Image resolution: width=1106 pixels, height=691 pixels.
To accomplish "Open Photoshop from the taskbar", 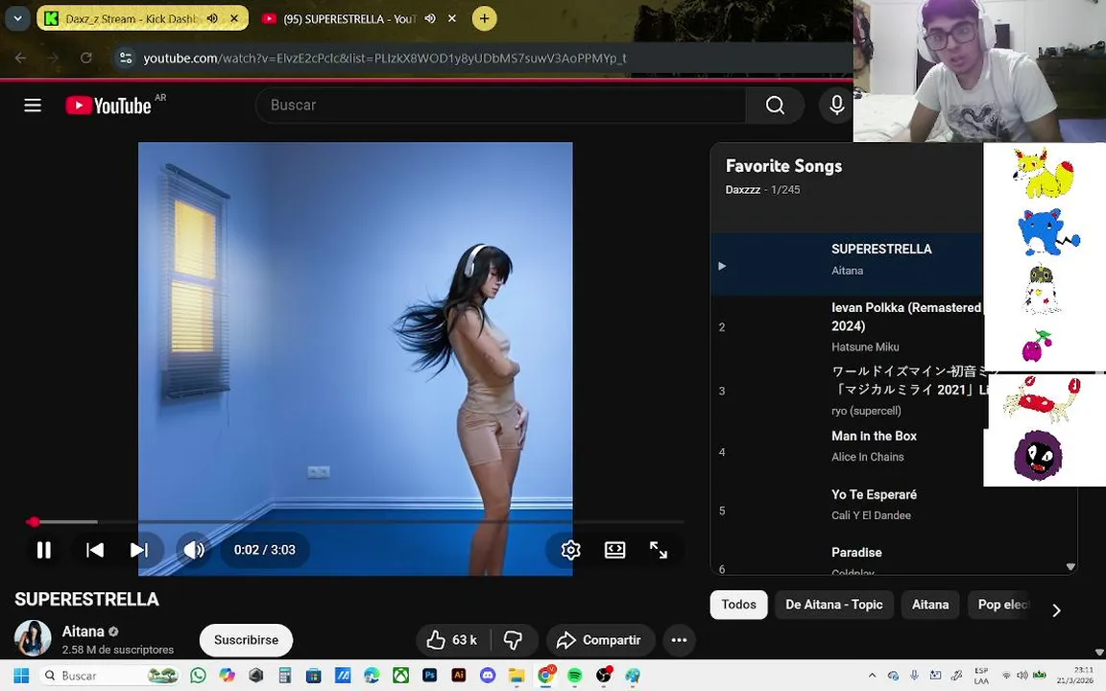I will [429, 676].
